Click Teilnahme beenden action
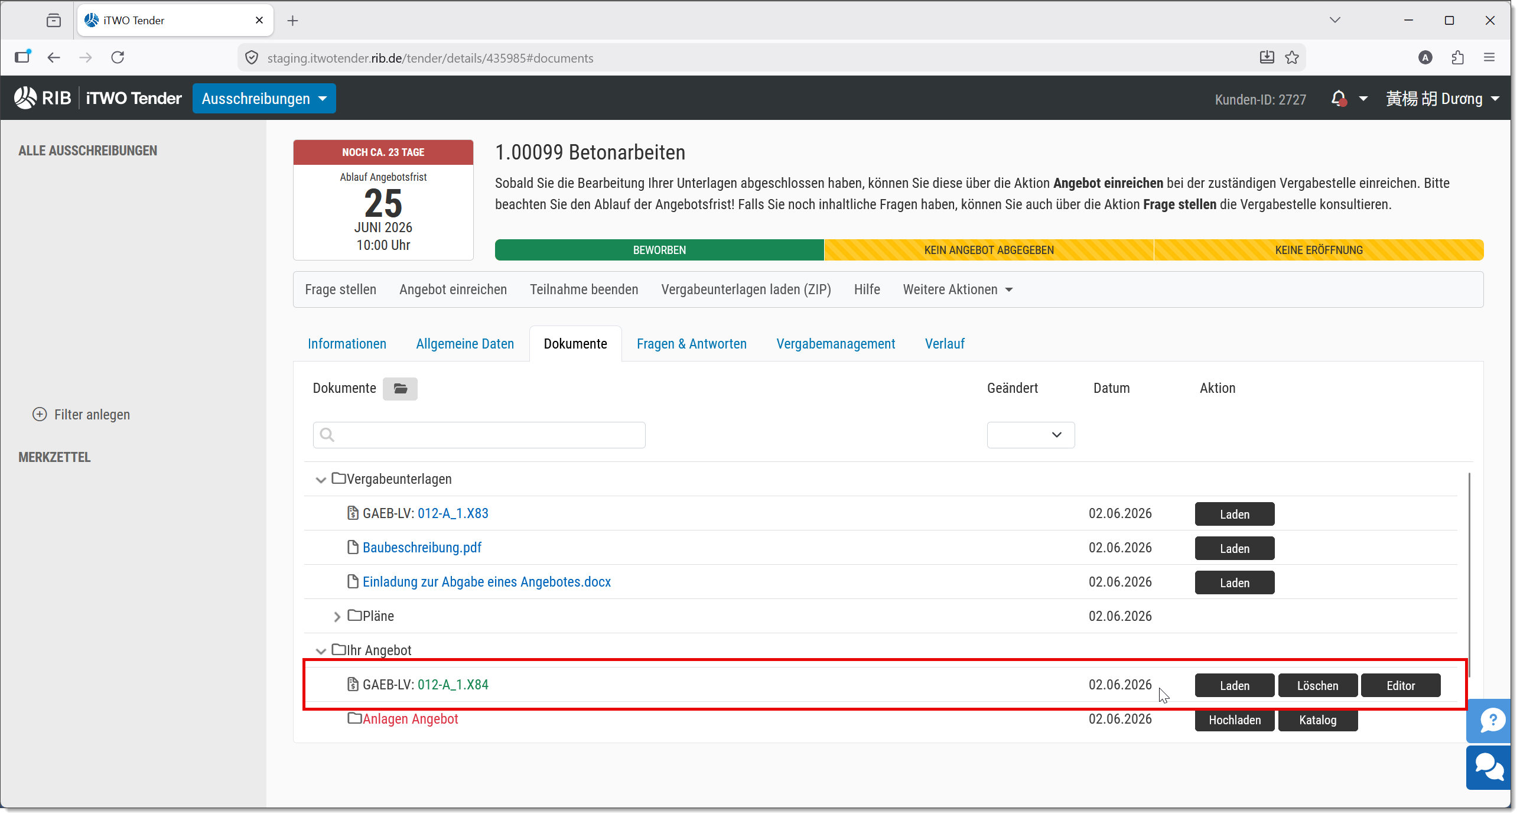 (x=584, y=289)
